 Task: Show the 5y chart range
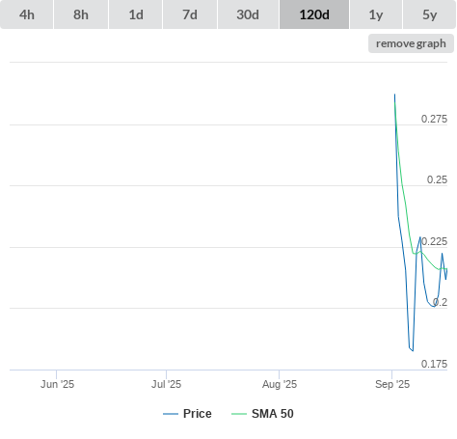pos(430,14)
